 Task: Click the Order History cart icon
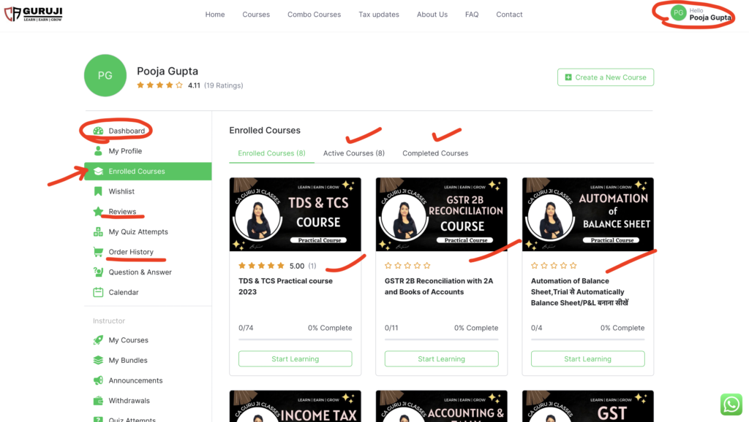(x=98, y=252)
